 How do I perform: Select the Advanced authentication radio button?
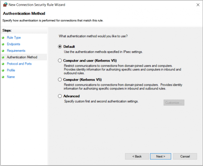click(x=60, y=96)
